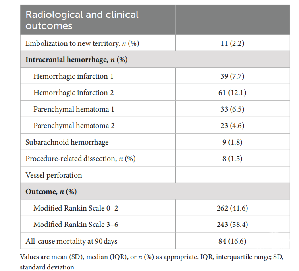Select the 'Subarachnoid hemorrhage' row label
Image resolution: width=299 pixels, height=271 pixels.
click(67, 142)
